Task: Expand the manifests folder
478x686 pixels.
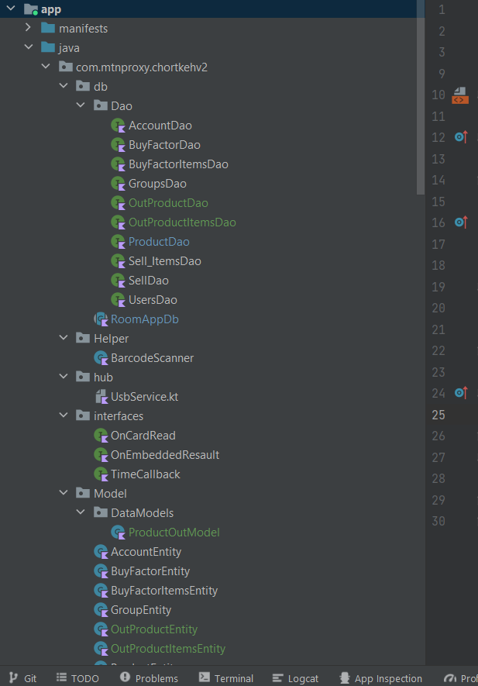Action: tap(29, 29)
